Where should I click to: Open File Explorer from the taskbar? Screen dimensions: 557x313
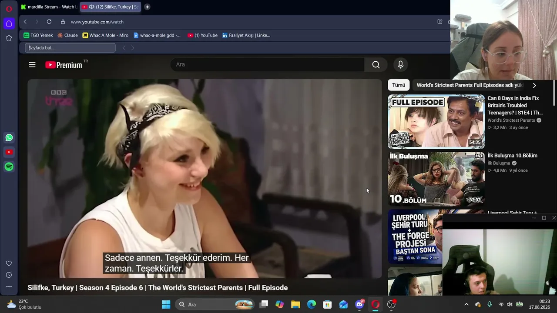[295, 304]
